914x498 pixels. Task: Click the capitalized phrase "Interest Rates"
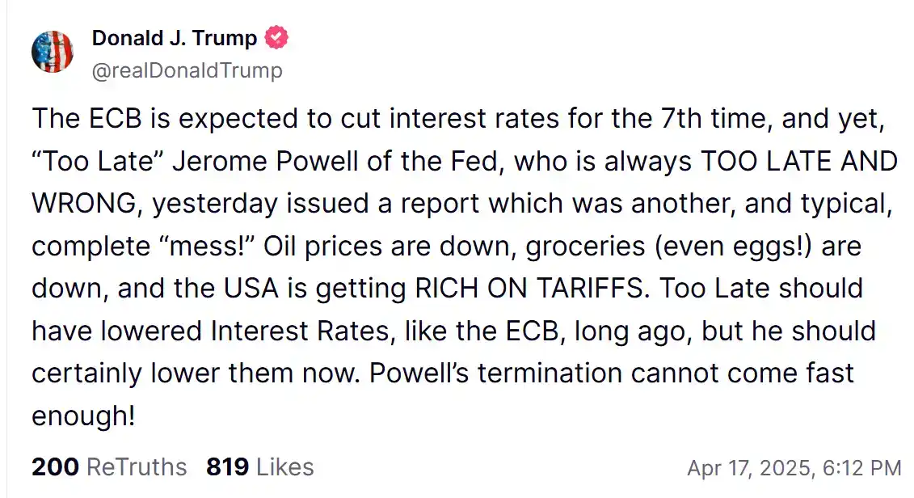pos(299,331)
